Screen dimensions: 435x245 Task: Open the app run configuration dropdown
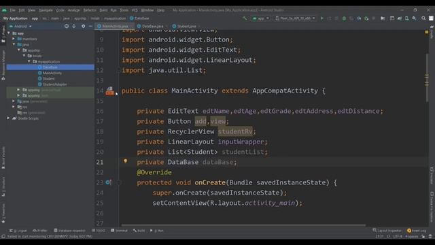[x=261, y=18]
